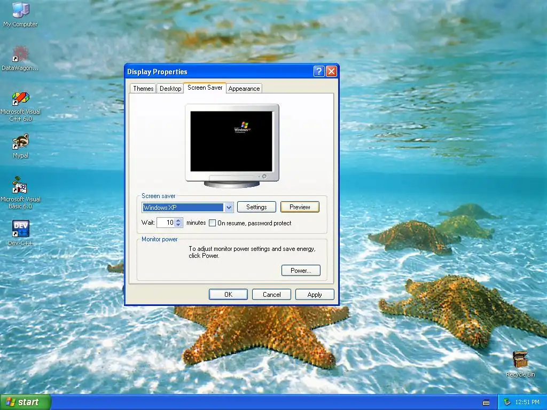This screenshot has width=547, height=410.
Task: Open monitor Power settings
Action: click(301, 271)
